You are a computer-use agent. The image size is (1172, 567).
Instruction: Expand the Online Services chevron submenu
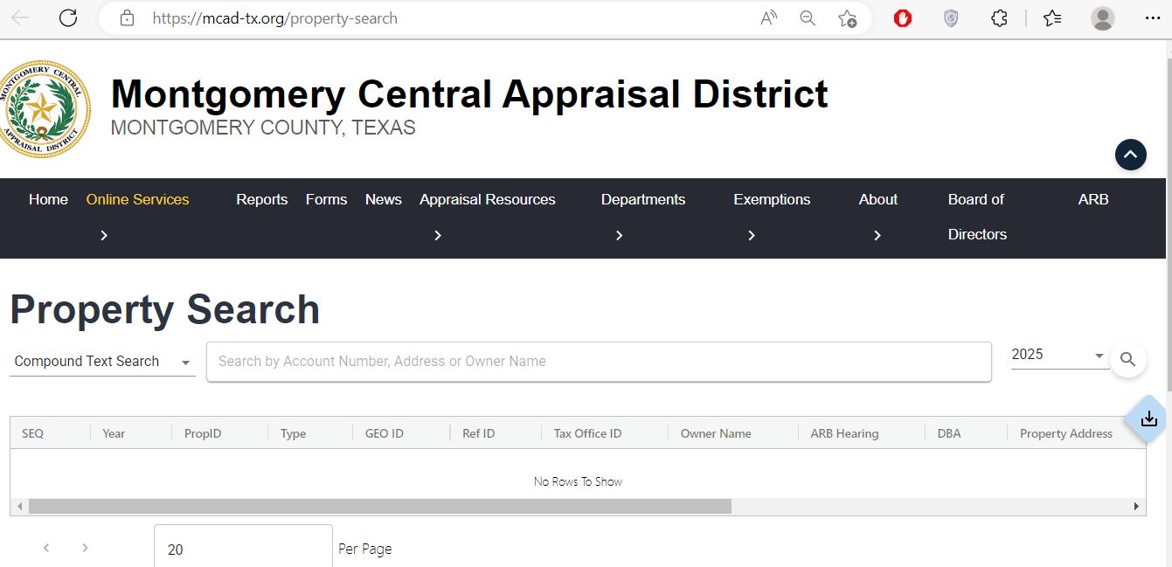[x=103, y=234]
